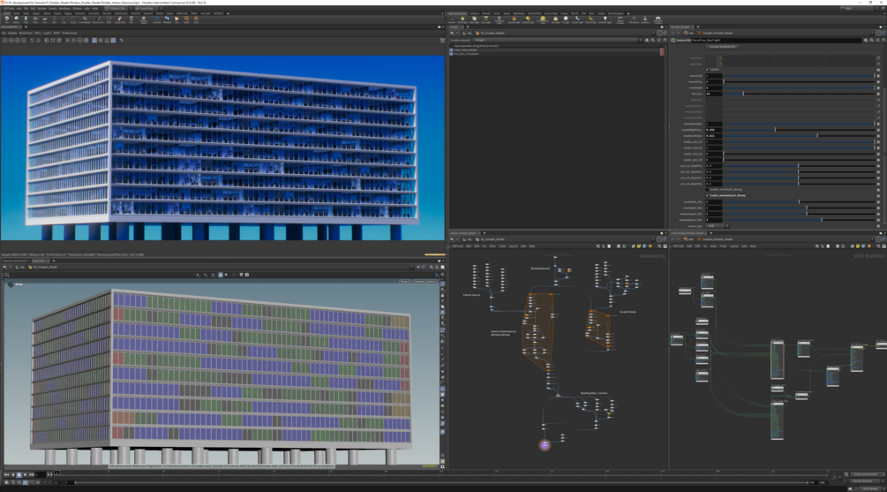This screenshot has height=492, width=887.
Task: Click the Facade Details network label
Action: coord(628,312)
